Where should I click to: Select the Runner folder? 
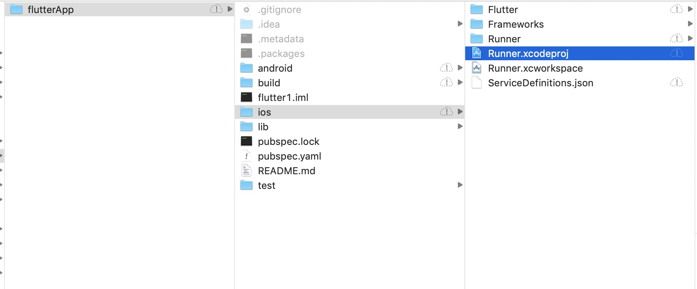[504, 39]
